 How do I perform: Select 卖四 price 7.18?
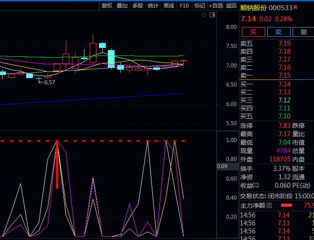(285, 51)
